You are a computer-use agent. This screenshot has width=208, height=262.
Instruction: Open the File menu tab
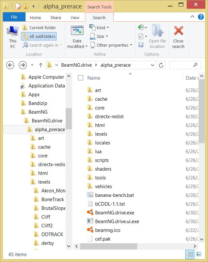click(x=14, y=17)
